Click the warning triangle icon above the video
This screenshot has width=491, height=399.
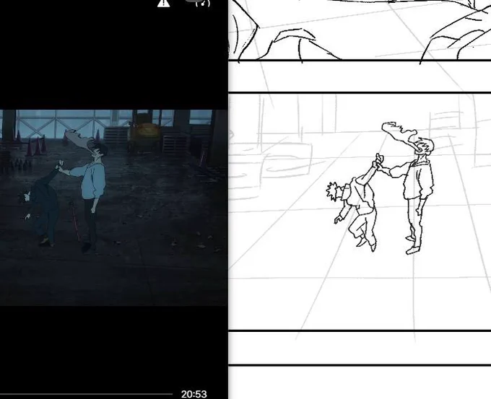click(x=163, y=3)
